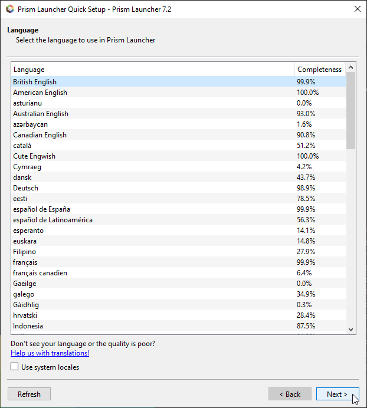Viewport: 367px width, 408px height.
Task: Select español de España row
Action: click(x=41, y=209)
